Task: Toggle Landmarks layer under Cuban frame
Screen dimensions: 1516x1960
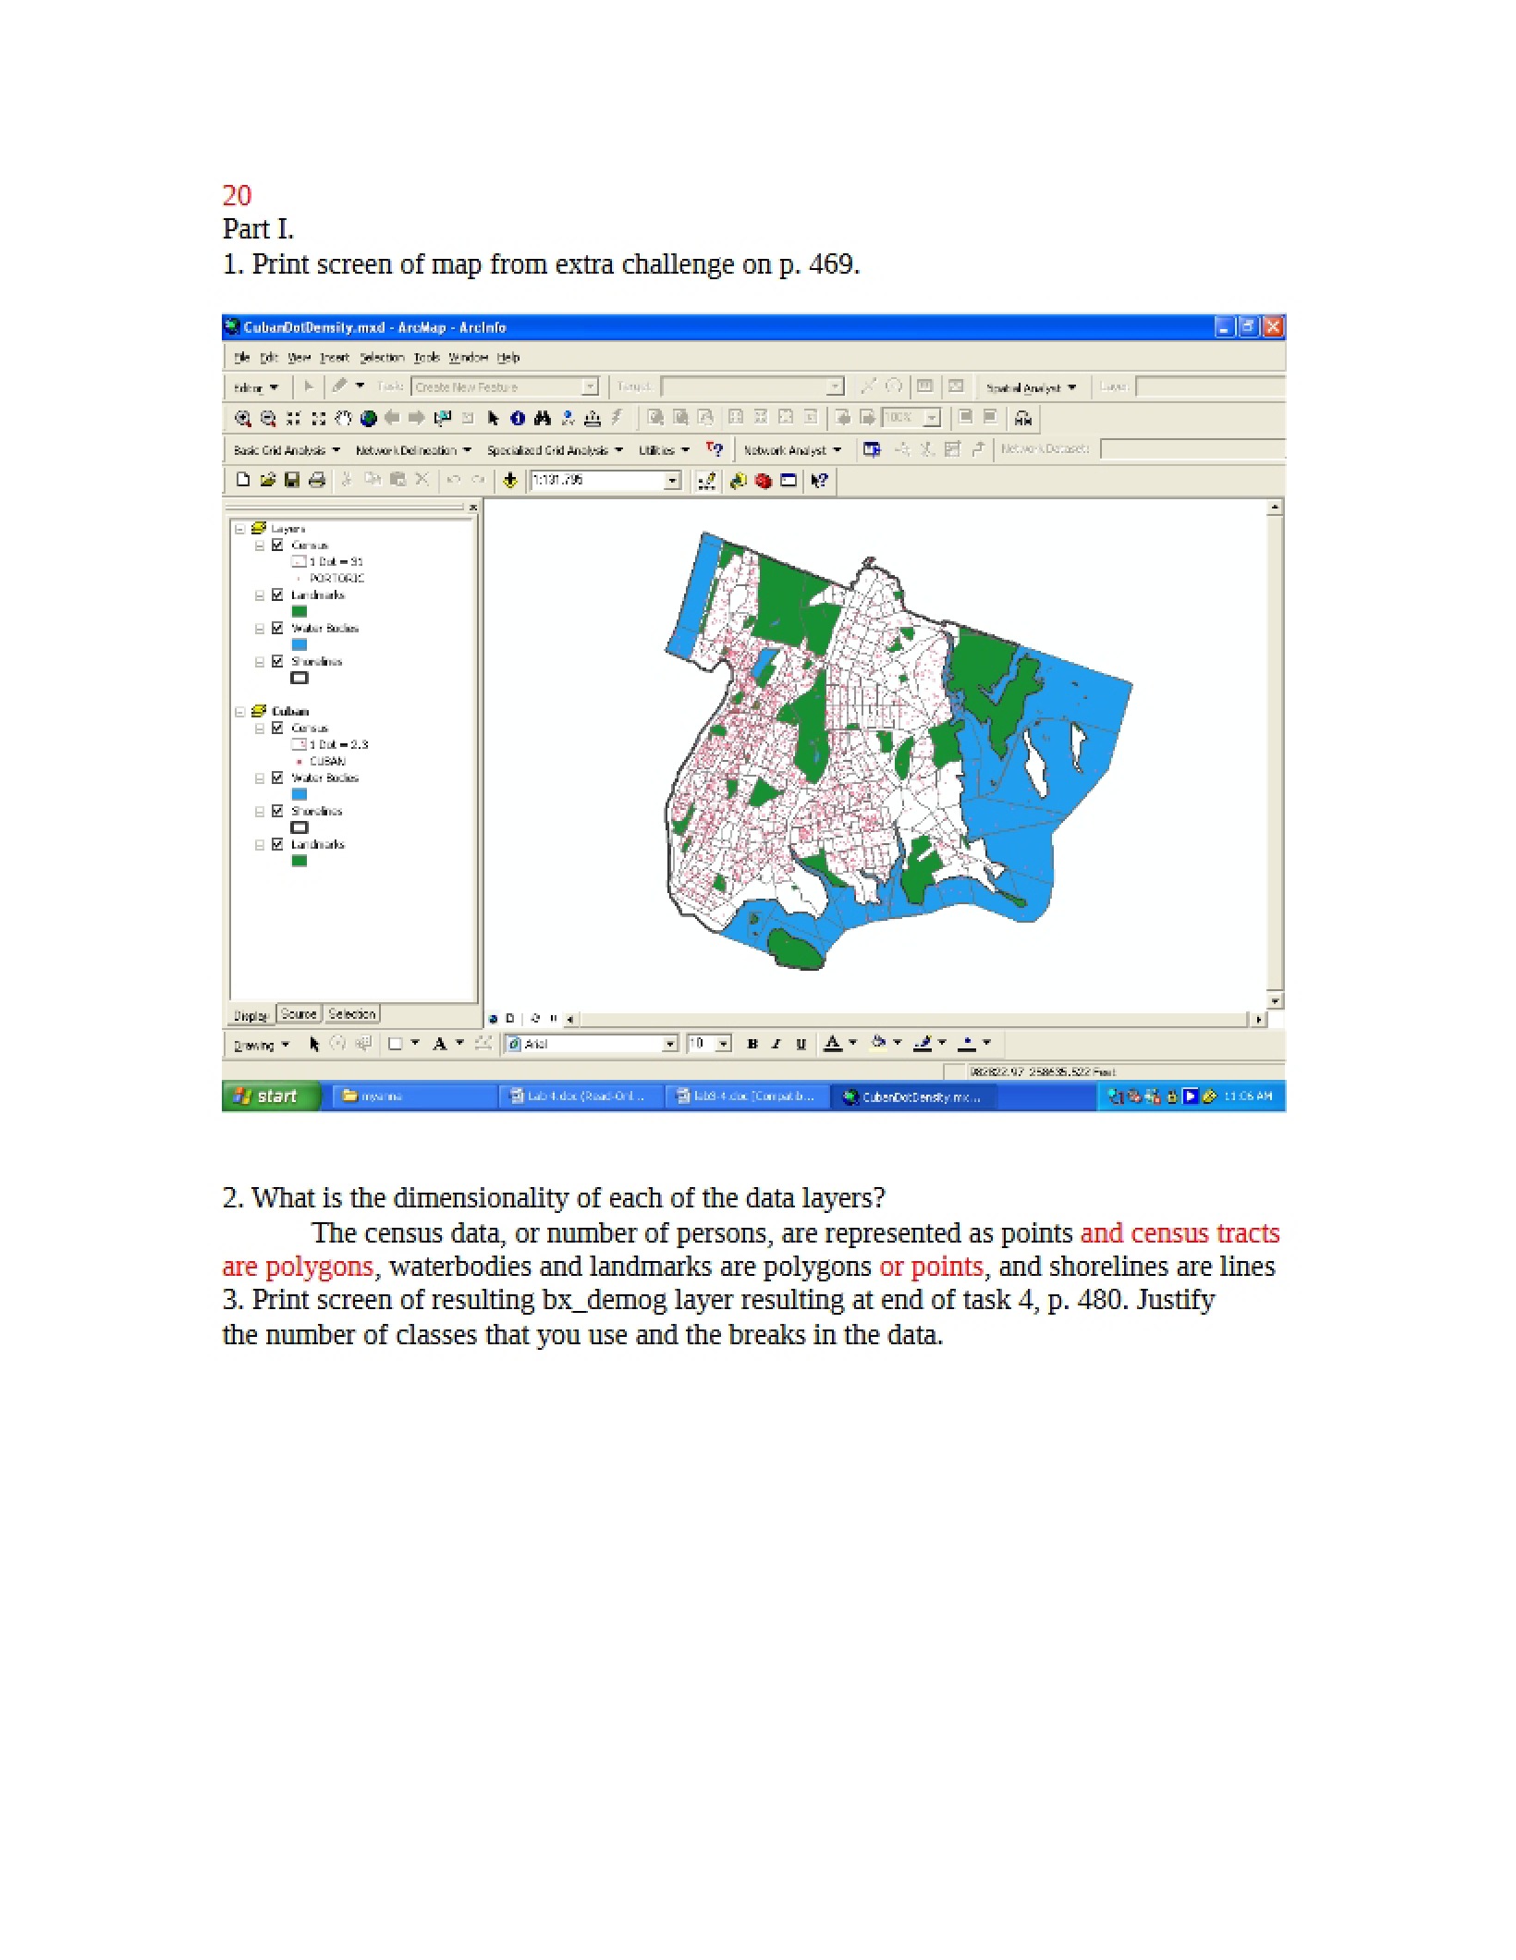Action: pos(276,845)
